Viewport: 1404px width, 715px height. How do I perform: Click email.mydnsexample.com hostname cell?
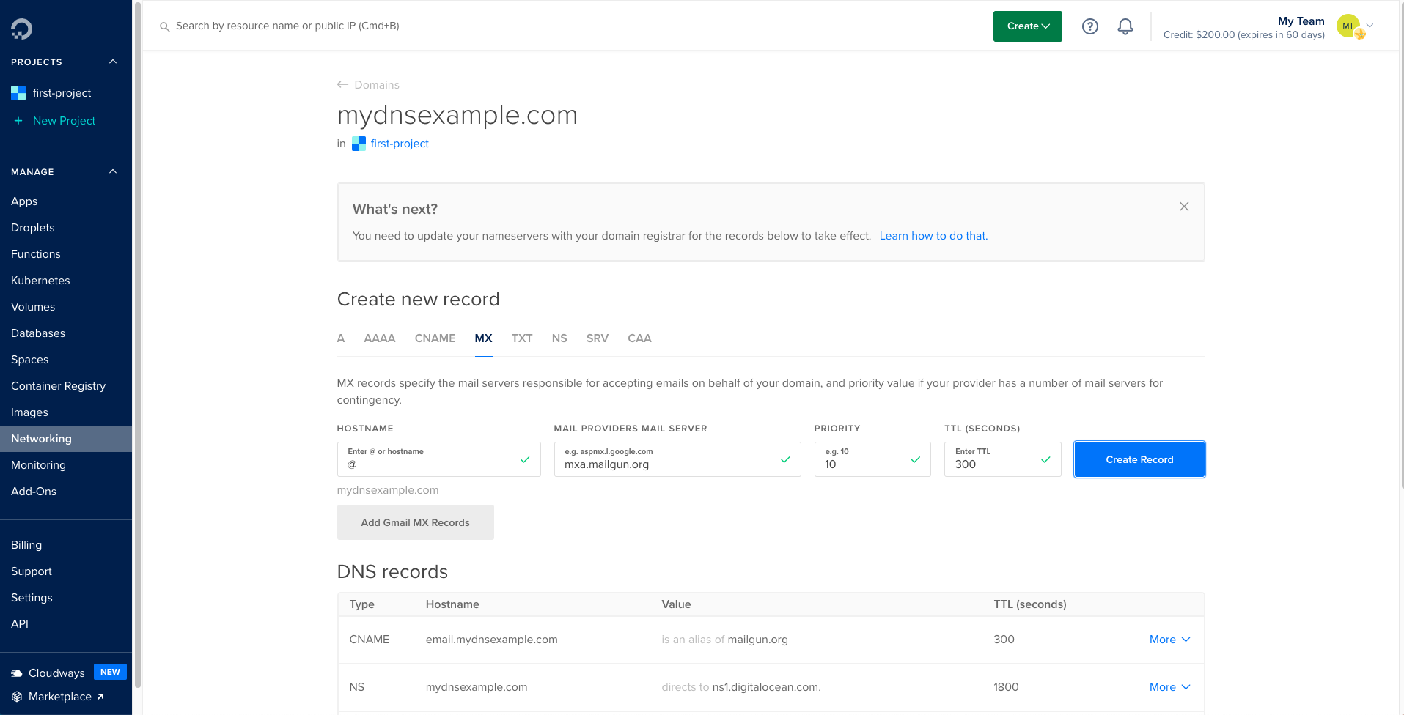coord(491,640)
